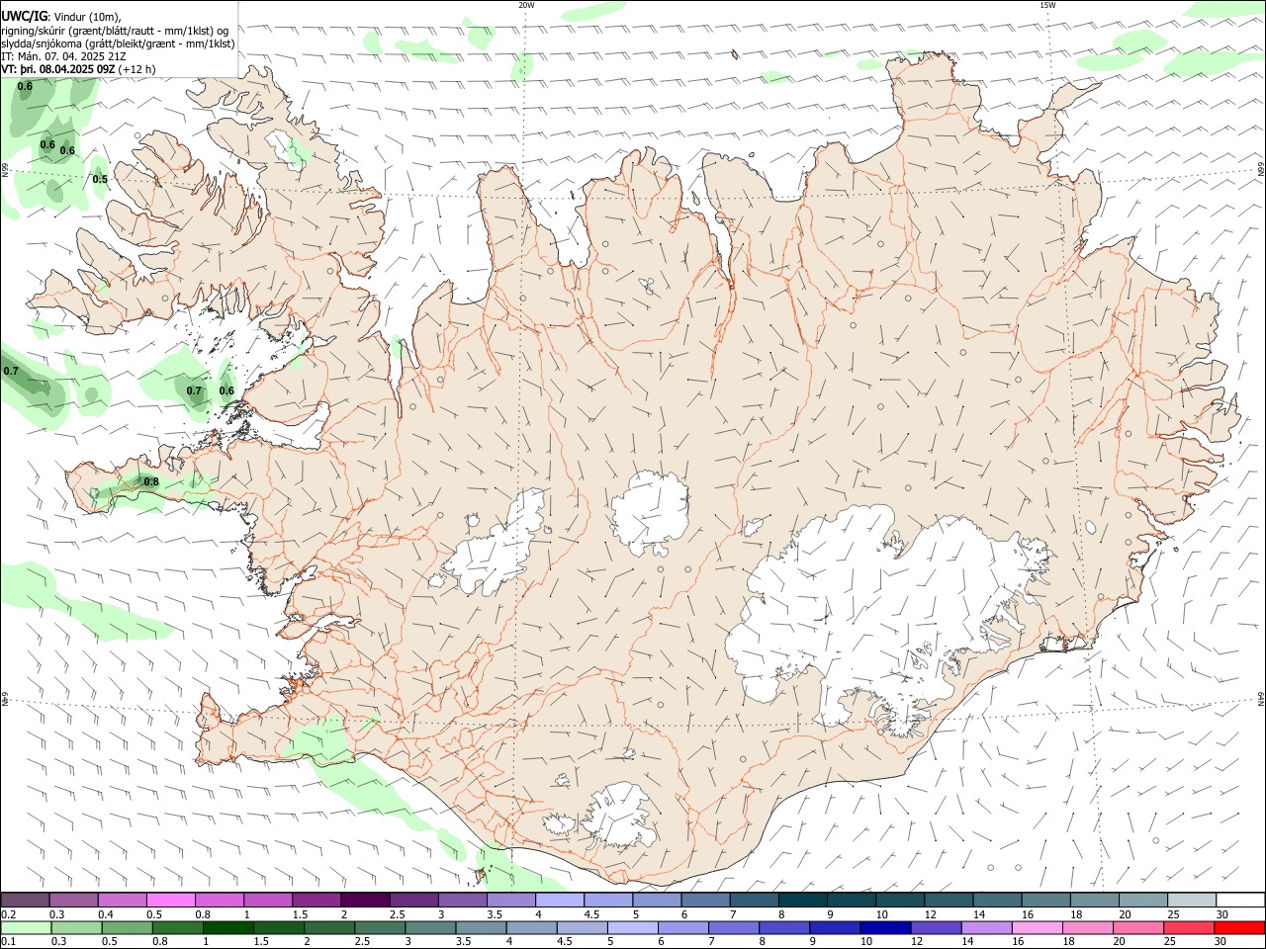Screen dimensions: 1266x949
Task: Click the bright pink swatch between 0.5 and 0.8
Action: (170, 901)
